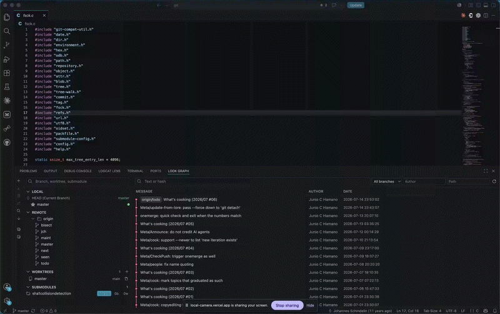Click the red bug icon in editor toolbar
This screenshot has height=314, width=500.
click(463, 15)
